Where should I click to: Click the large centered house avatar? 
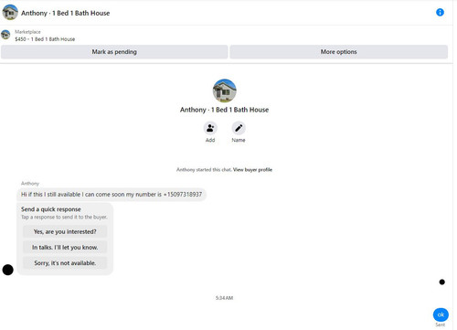tap(225, 90)
